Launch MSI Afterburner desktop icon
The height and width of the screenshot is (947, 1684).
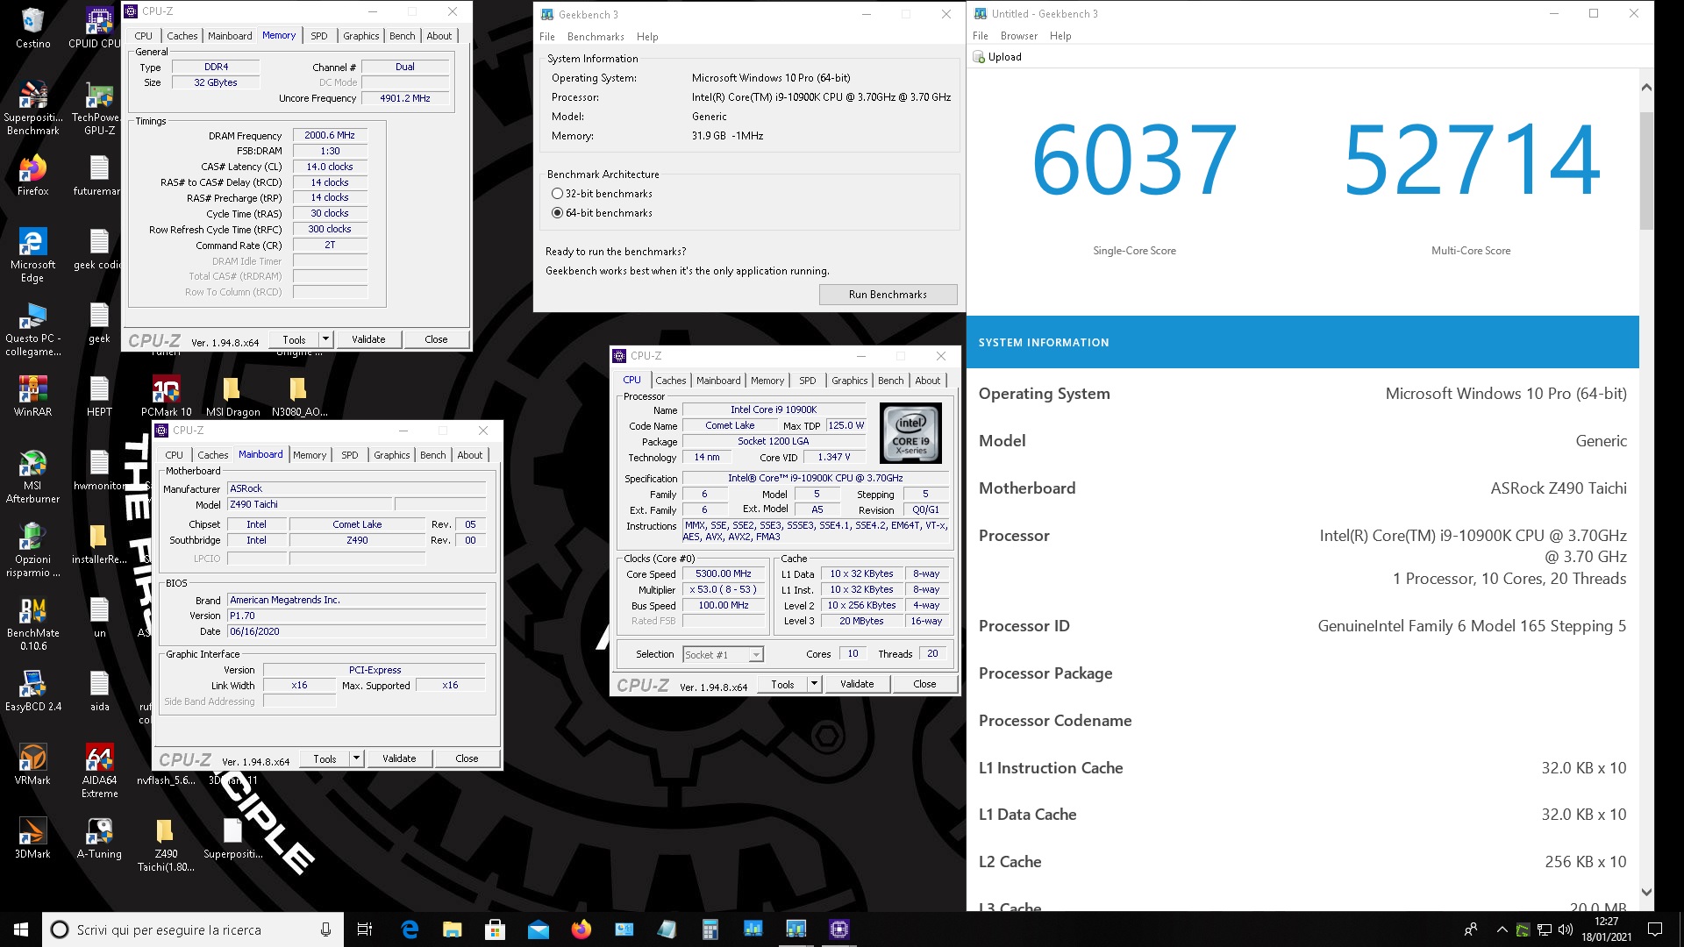tap(32, 476)
